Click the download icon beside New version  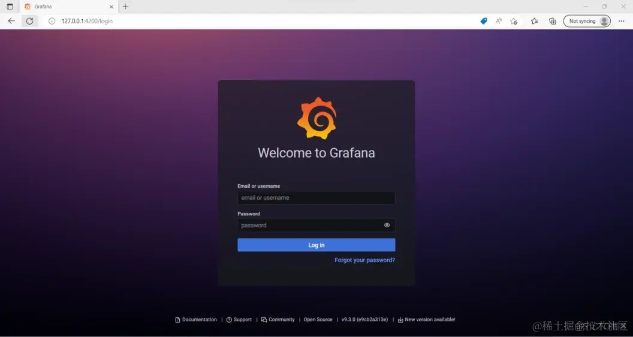[x=400, y=320]
